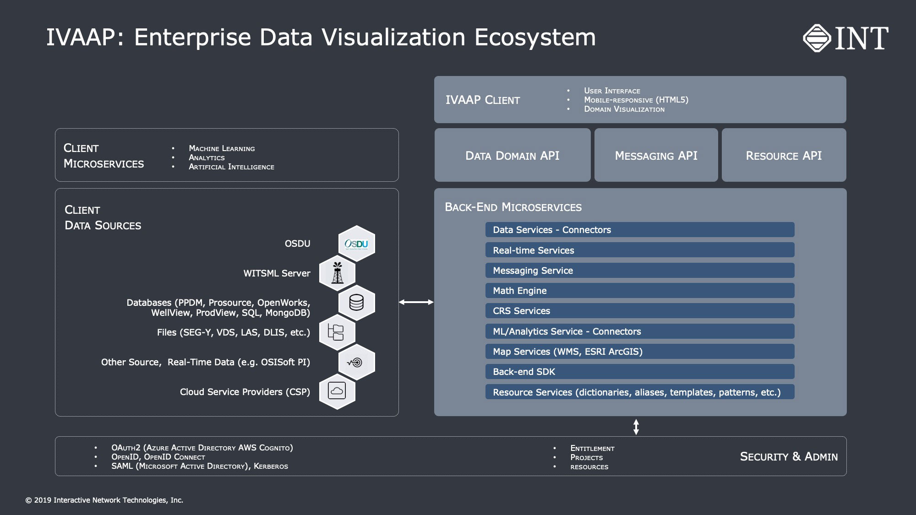
Task: Select the Domain Visualization bullet
Action: (x=624, y=109)
